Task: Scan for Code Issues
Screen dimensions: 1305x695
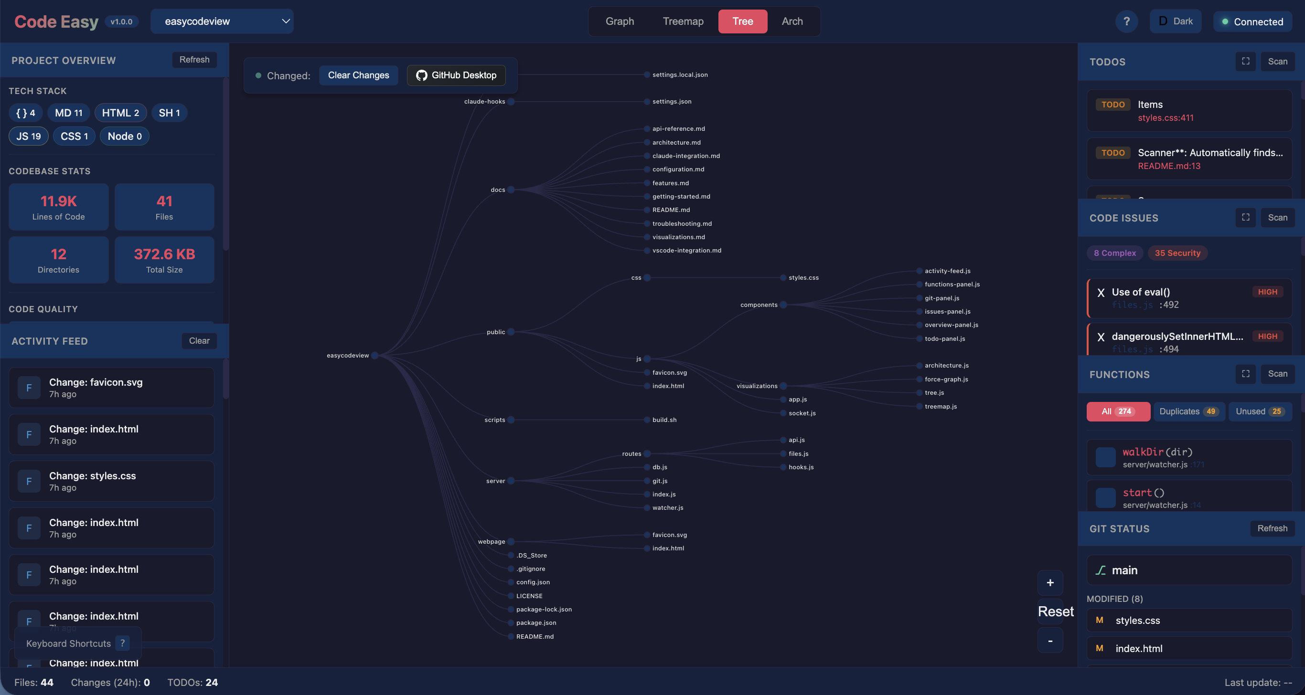Action: [x=1277, y=218]
